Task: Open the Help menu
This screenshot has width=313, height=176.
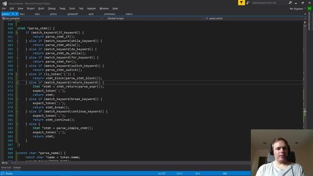Action: point(115,9)
